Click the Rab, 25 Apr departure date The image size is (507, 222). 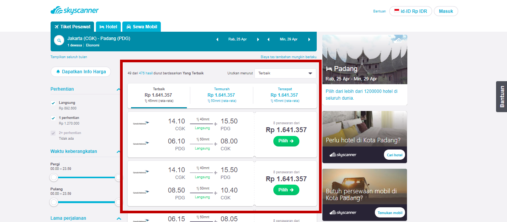237,39
